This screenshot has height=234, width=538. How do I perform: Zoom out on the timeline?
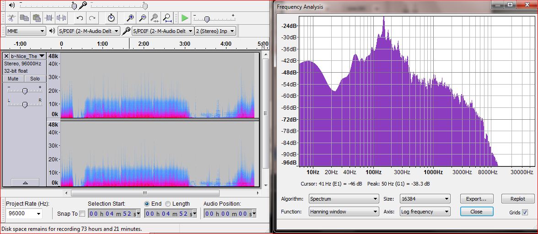(x=142, y=18)
